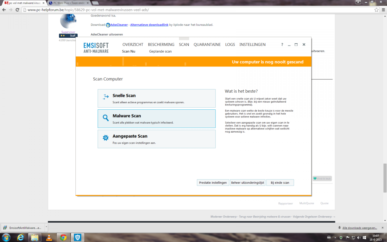Open the AdwCleaner download link
Image resolution: width=387 pixels, height=242 pixels.
pyautogui.click(x=119, y=25)
